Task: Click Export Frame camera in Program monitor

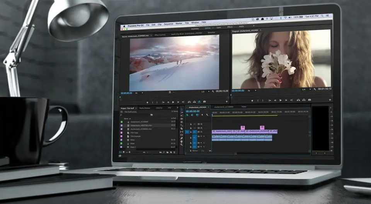Action: (310, 100)
